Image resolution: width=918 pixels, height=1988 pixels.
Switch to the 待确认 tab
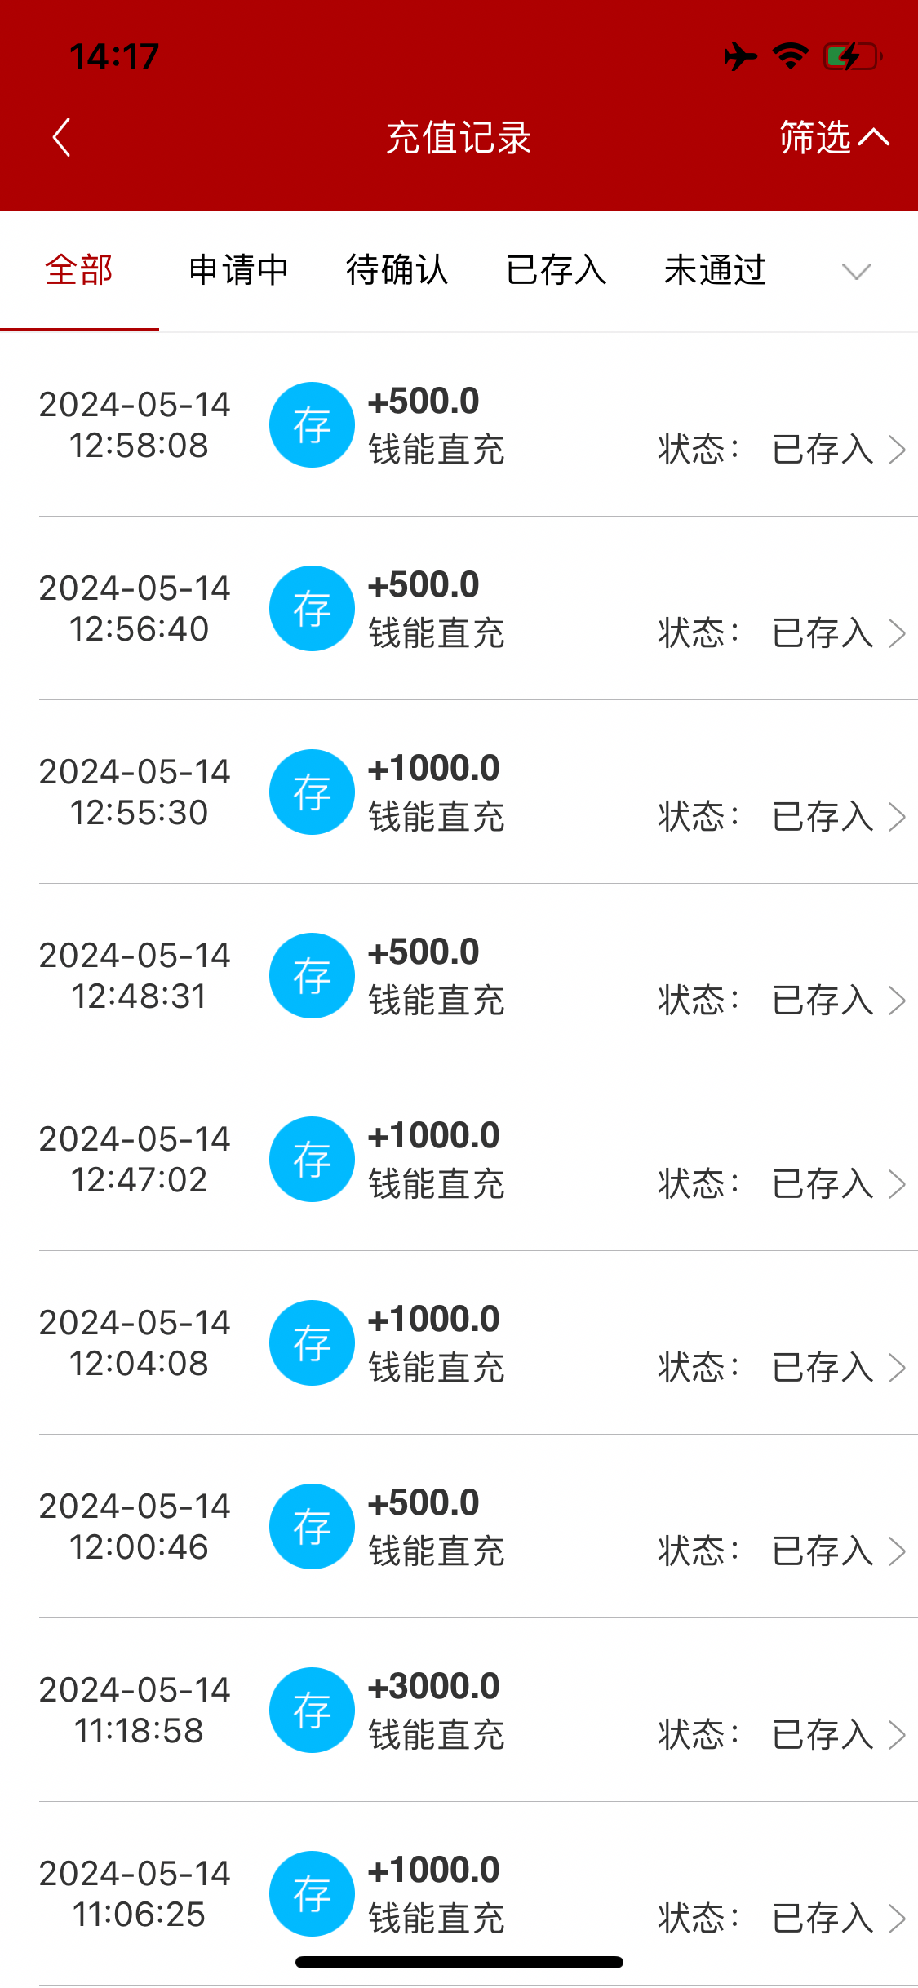click(397, 271)
